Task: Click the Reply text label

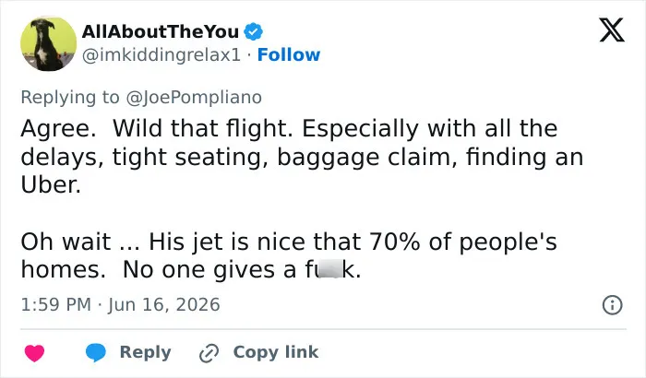Action: point(145,352)
